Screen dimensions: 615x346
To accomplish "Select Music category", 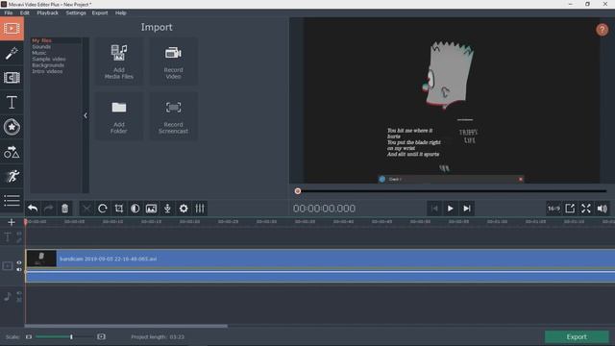I will [38, 53].
